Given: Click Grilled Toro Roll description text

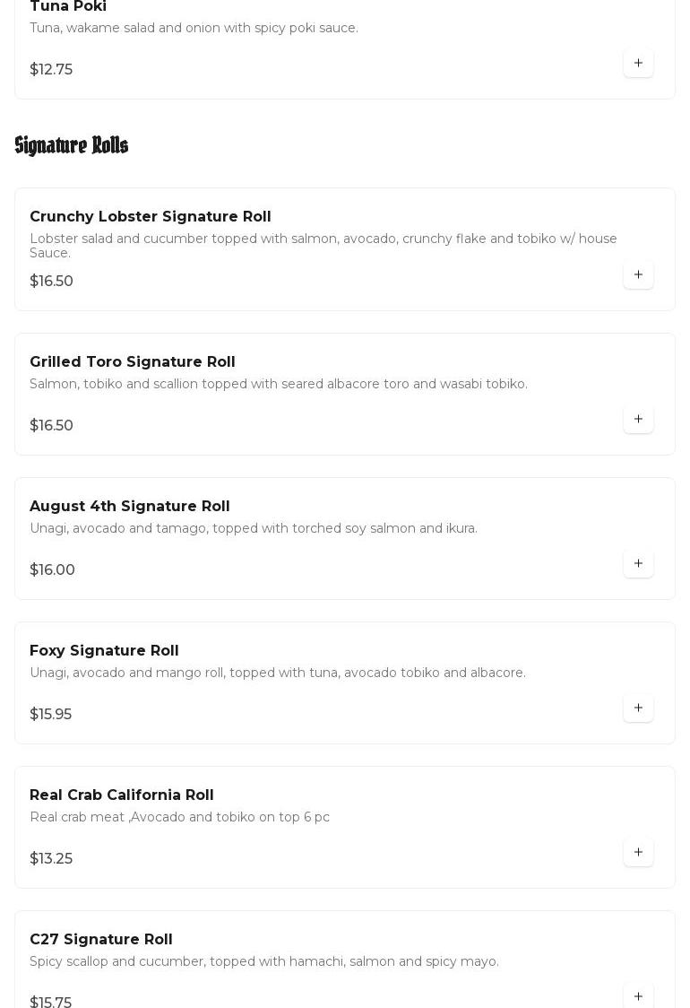Looking at the screenshot, I should pos(278,384).
